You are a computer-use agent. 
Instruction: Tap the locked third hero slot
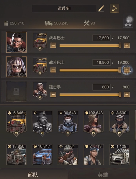pos(16,91)
